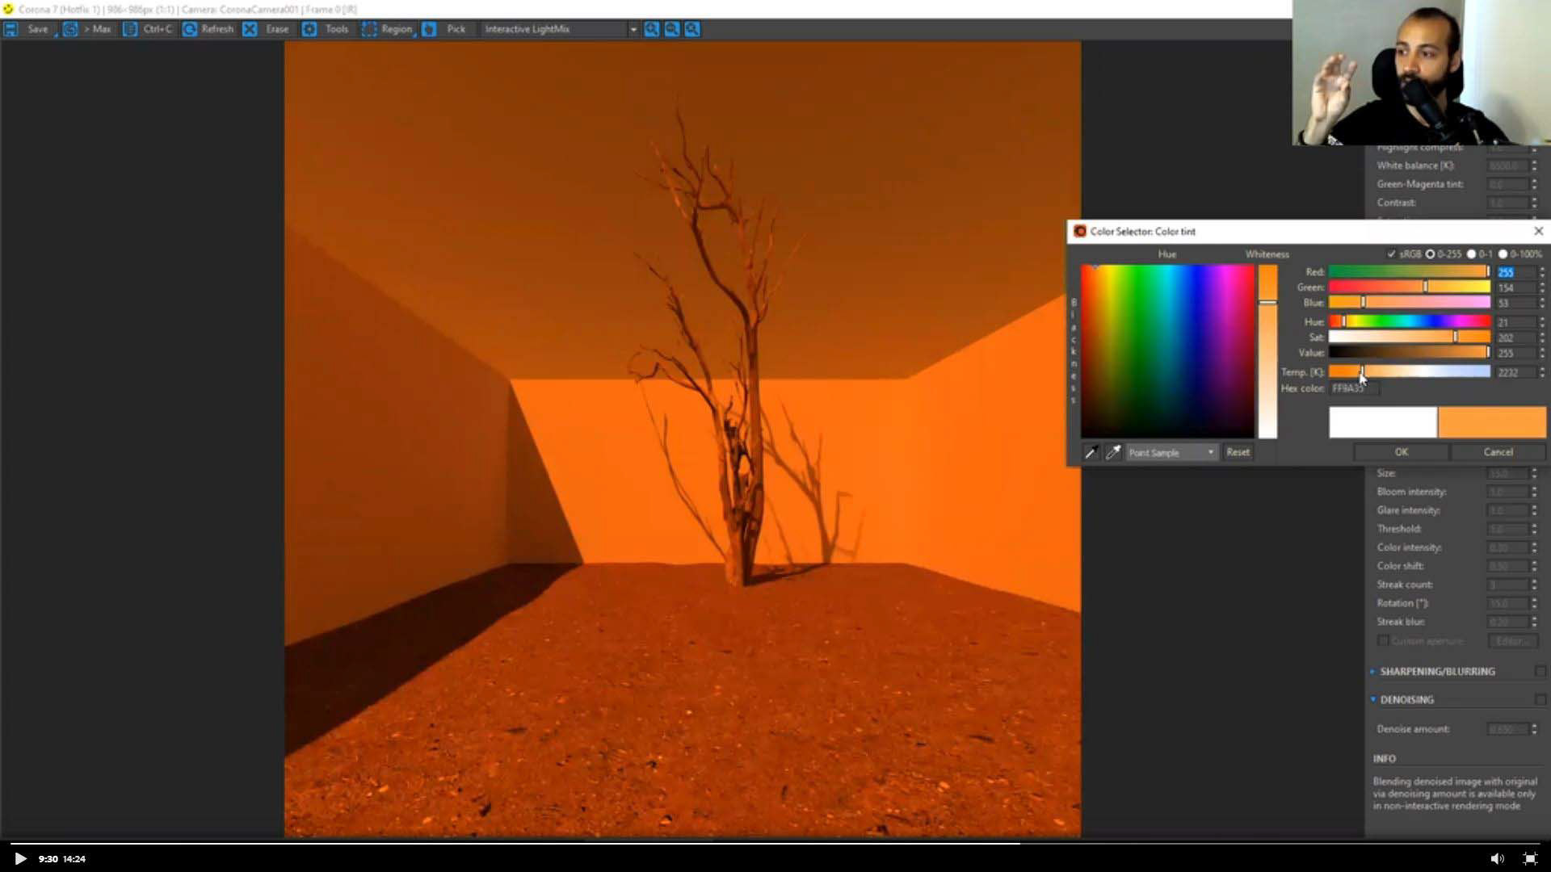This screenshot has width=1551, height=872.
Task: Toggle the sRGB checkbox
Action: click(1391, 254)
